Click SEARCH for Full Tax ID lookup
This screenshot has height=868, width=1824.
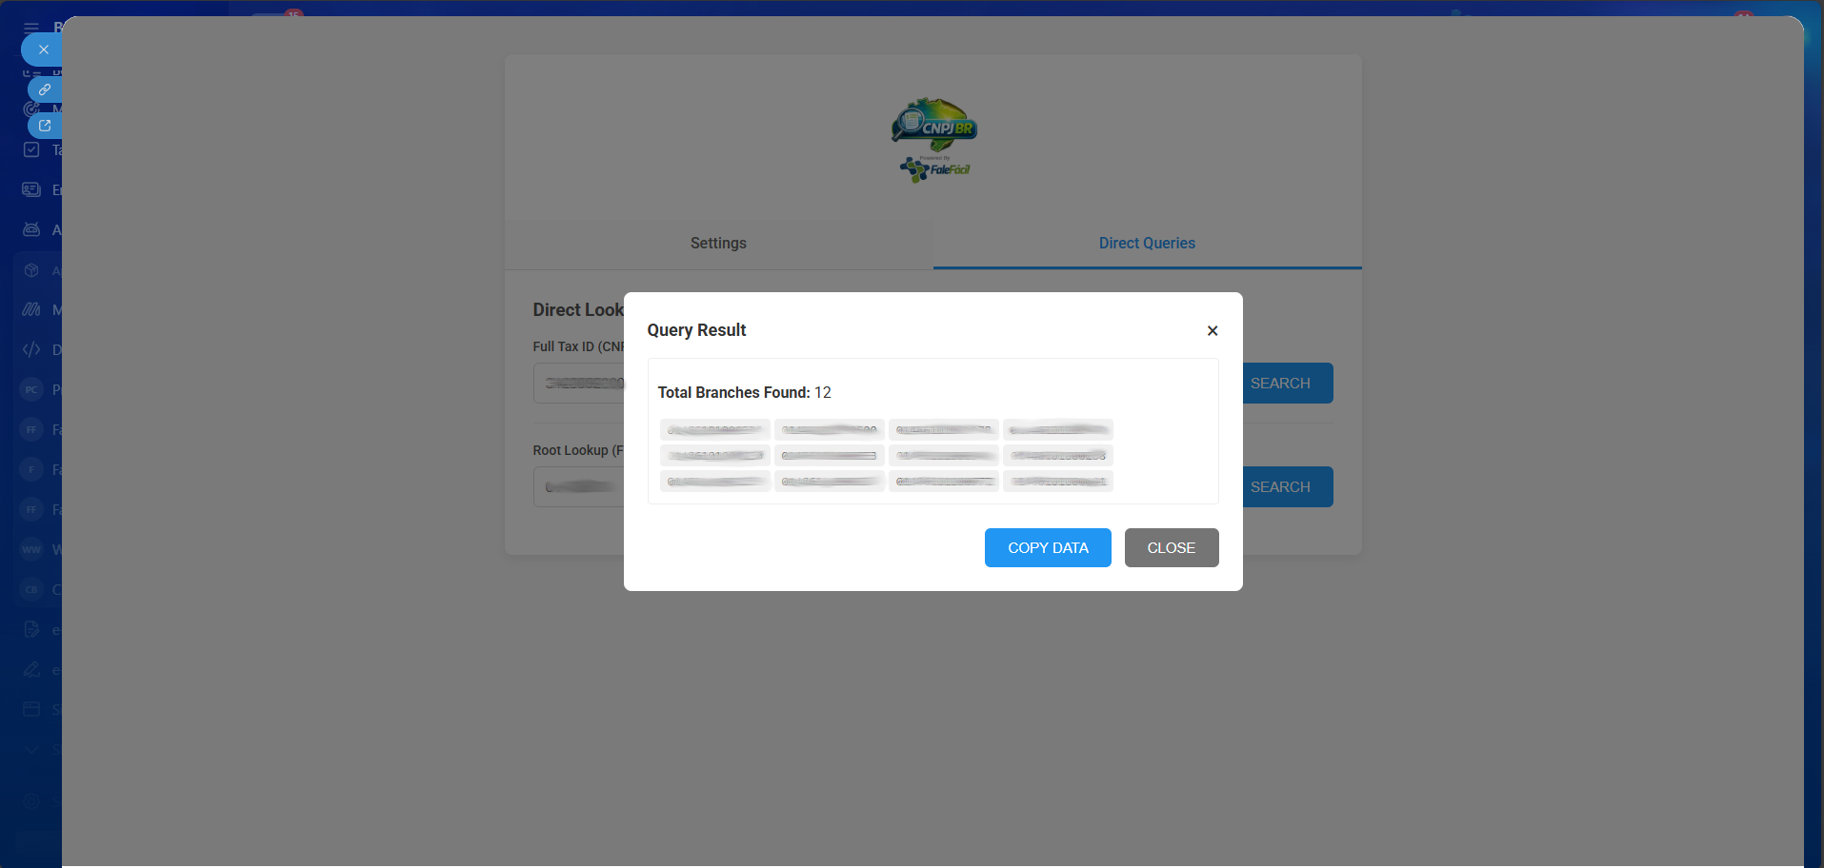coord(1279,384)
